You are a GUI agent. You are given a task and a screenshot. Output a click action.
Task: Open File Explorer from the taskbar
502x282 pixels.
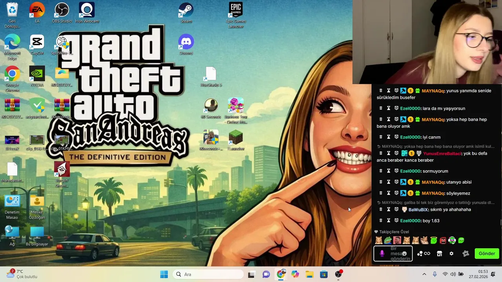tap(309, 274)
